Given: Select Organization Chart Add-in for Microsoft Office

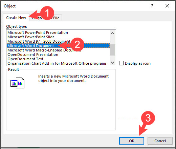Looking at the screenshot, I should click(58, 63).
